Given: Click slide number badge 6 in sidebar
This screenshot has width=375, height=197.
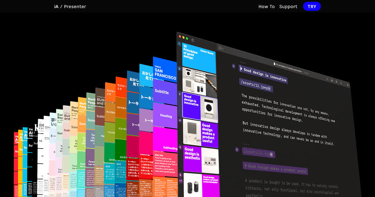Looking at the screenshot, I should click(x=180, y=175).
